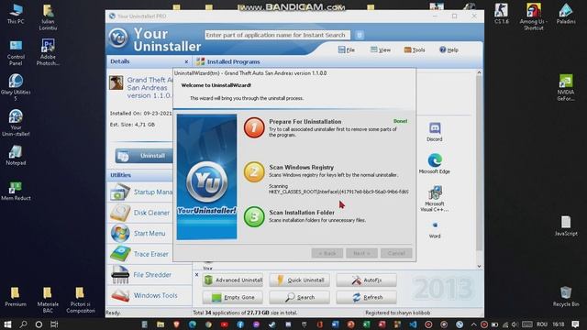587x330 pixels.
Task: Open Disk Cleaner utility
Action: coord(139,213)
